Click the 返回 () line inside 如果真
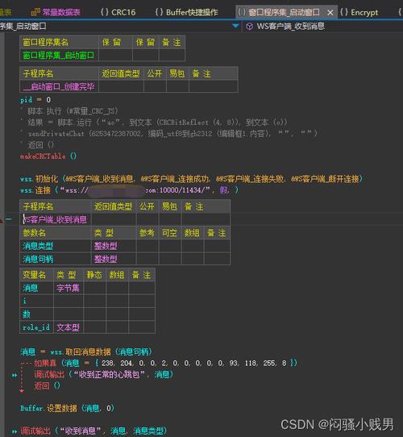The image size is (403, 437). [x=47, y=385]
